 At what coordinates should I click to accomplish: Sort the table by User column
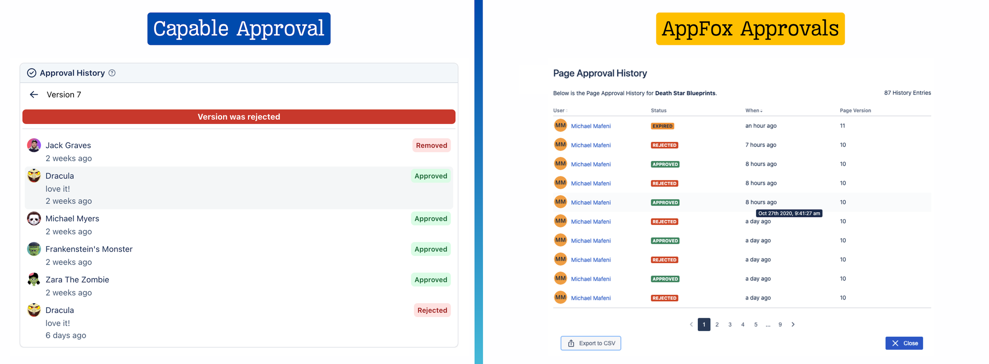(x=560, y=111)
